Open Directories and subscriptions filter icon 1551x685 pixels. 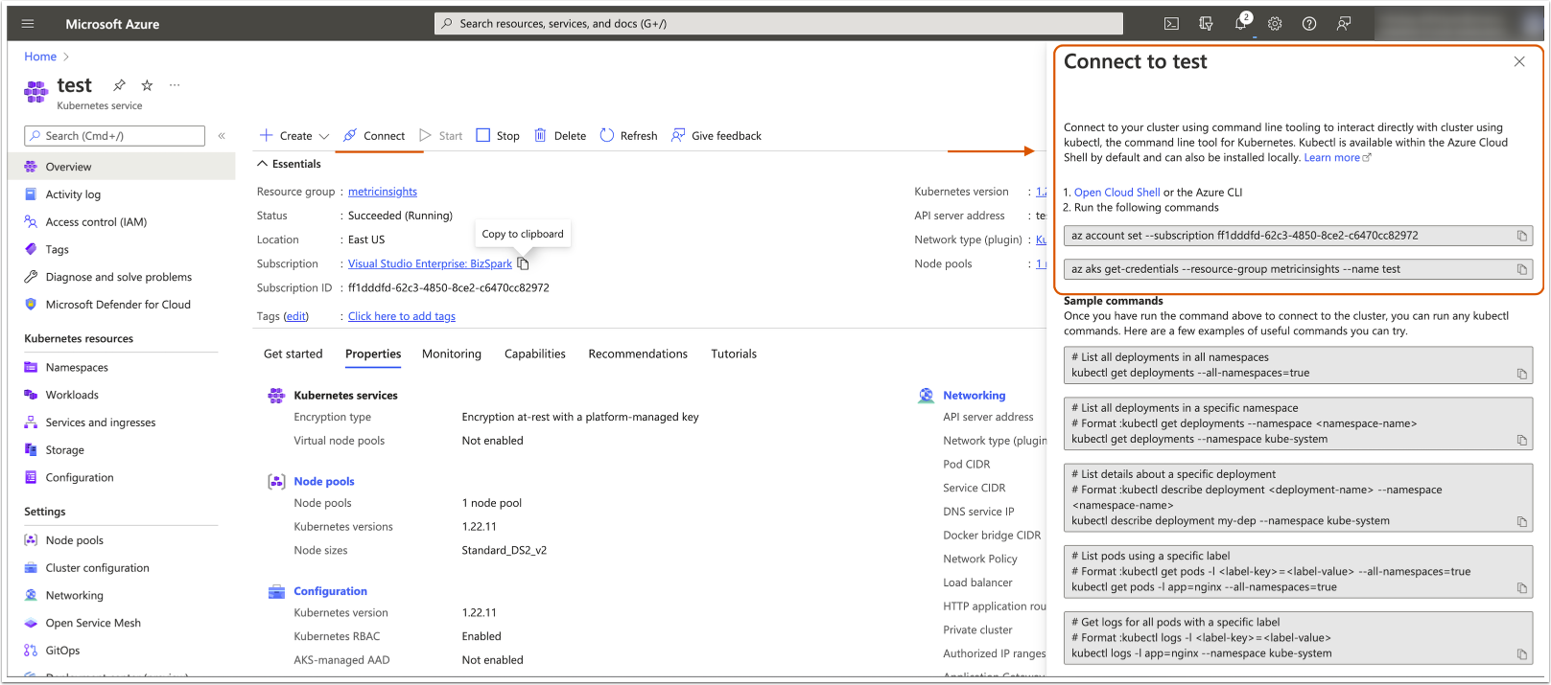click(x=1206, y=24)
